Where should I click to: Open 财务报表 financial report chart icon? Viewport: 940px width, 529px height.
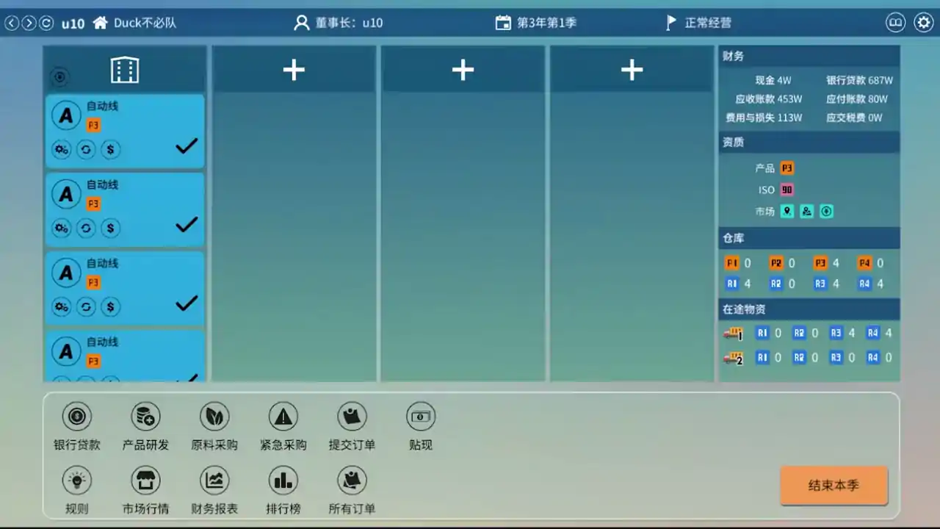pos(214,481)
